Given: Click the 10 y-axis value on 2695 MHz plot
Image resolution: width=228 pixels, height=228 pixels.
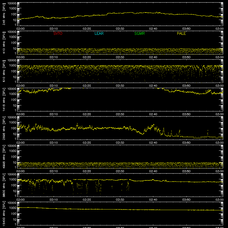Looking at the screenshot, I should [x=15, y=134].
